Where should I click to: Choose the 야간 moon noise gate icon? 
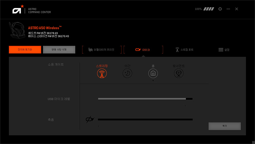127,73
